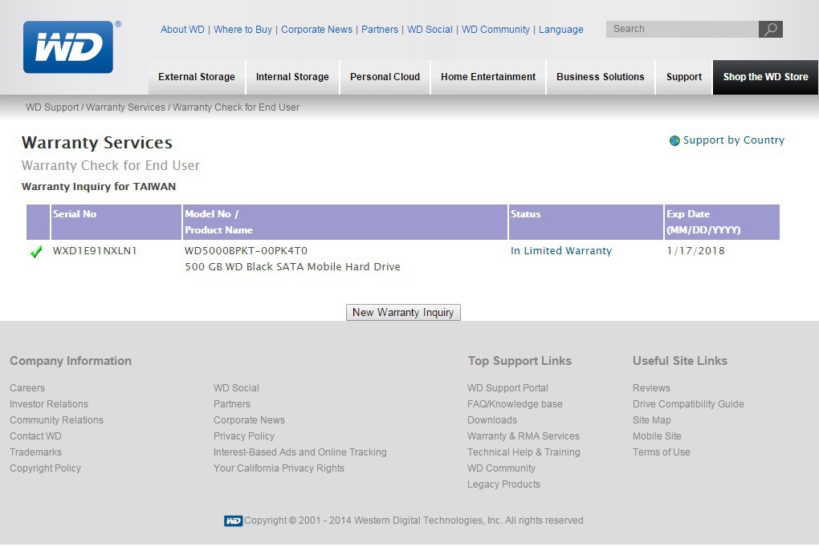Click the magnifier search icon button
The width and height of the screenshot is (819, 547).
tap(771, 29)
